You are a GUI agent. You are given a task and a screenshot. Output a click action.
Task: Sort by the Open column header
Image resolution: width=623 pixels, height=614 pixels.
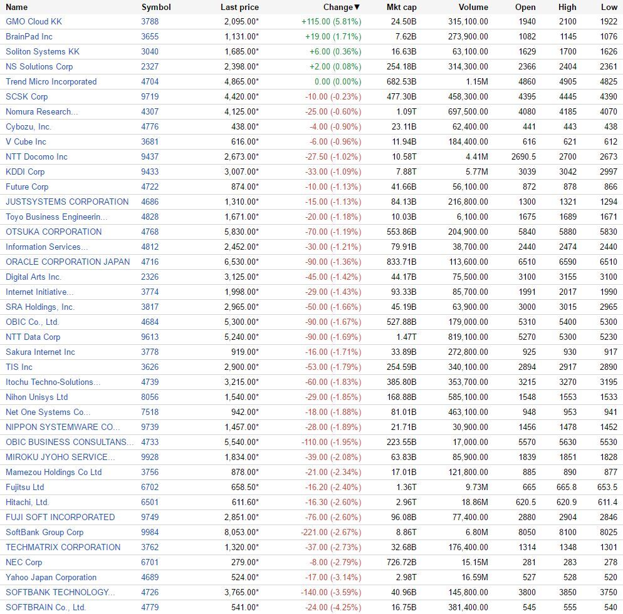pos(525,7)
